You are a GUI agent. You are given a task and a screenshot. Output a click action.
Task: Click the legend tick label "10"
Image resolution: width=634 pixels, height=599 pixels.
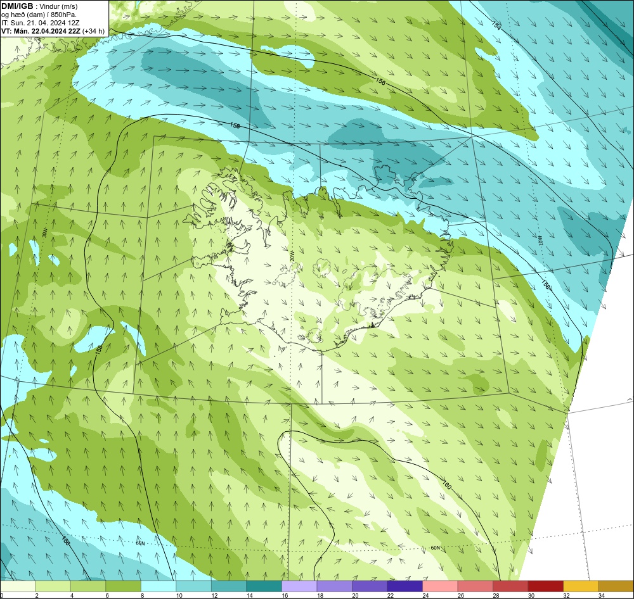179,595
